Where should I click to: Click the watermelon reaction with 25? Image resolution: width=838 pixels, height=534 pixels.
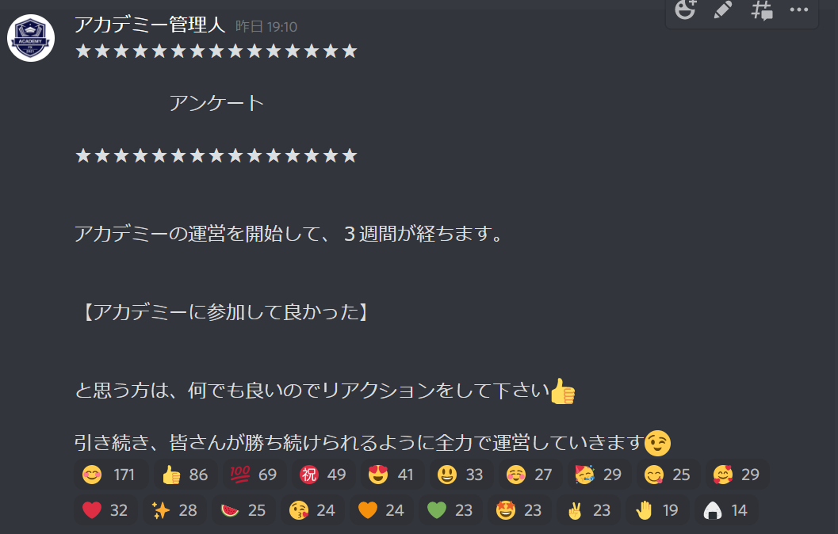click(243, 510)
